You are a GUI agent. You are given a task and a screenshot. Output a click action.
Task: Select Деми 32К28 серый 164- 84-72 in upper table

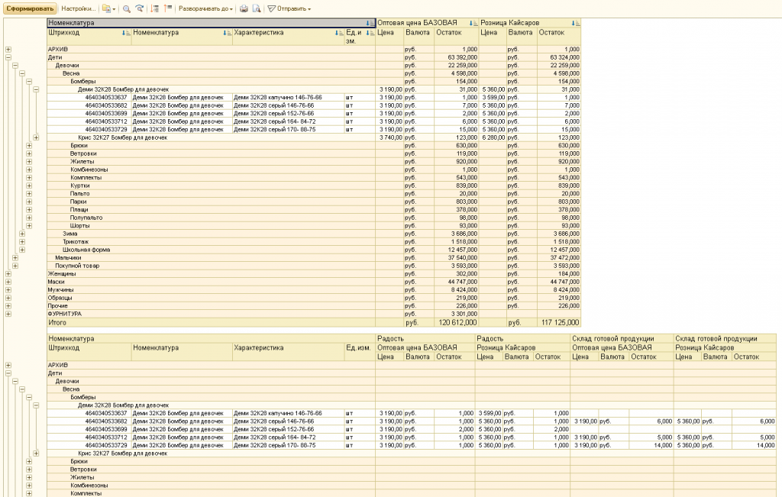click(274, 121)
